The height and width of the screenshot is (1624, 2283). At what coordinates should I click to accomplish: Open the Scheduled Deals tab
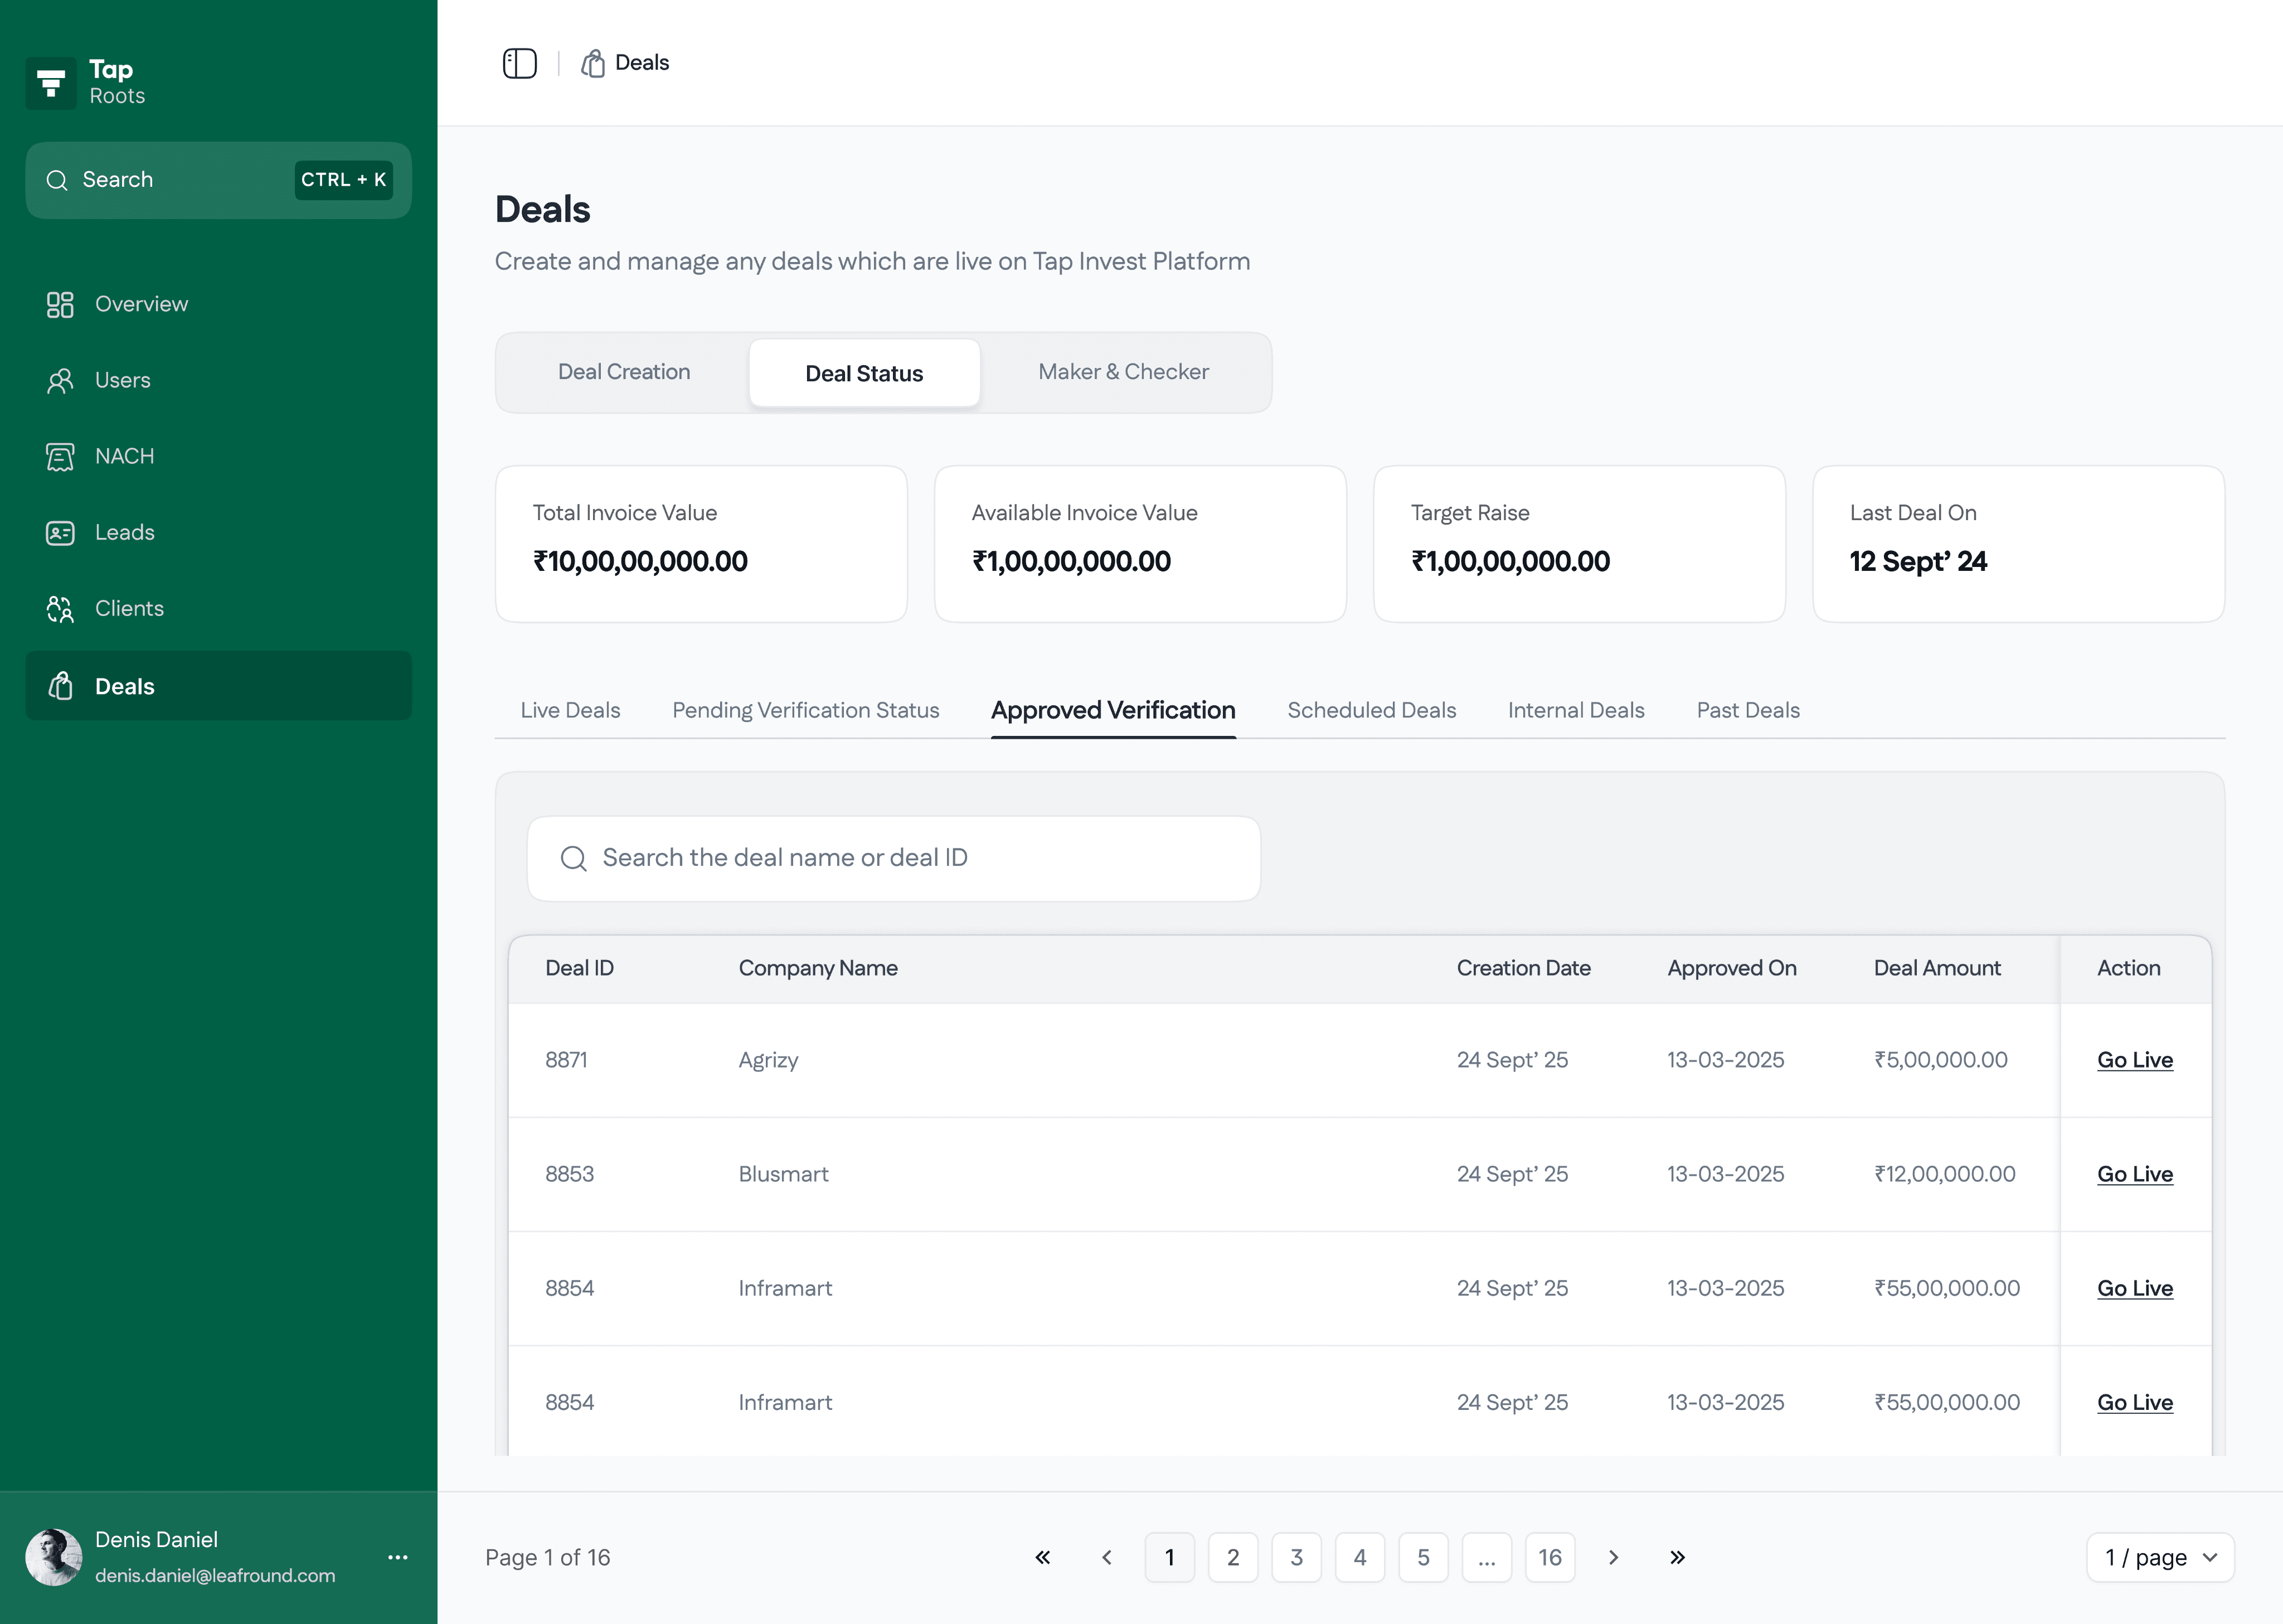[x=1371, y=710]
